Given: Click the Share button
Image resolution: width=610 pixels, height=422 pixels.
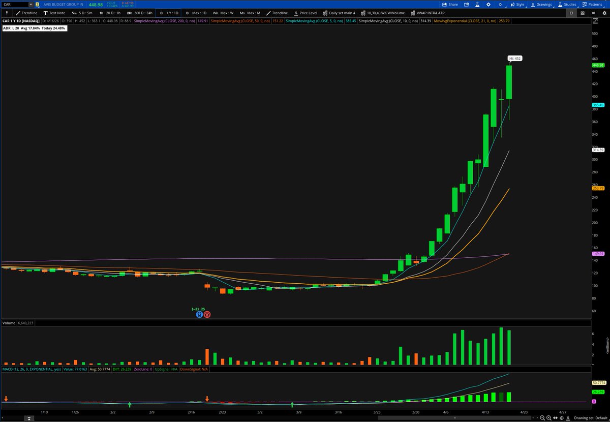Looking at the screenshot, I should [450, 5].
